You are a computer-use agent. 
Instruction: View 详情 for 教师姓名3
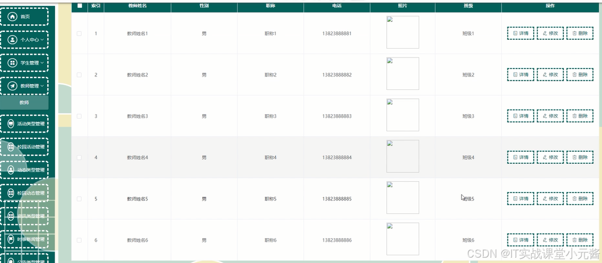(x=521, y=116)
